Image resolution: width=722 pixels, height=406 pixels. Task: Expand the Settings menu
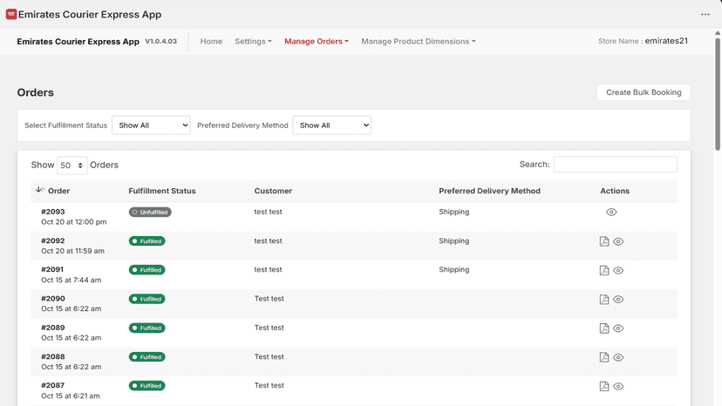(253, 42)
